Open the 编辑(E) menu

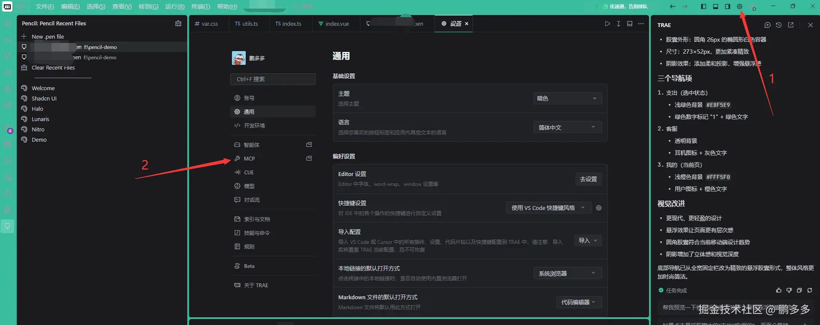click(70, 6)
